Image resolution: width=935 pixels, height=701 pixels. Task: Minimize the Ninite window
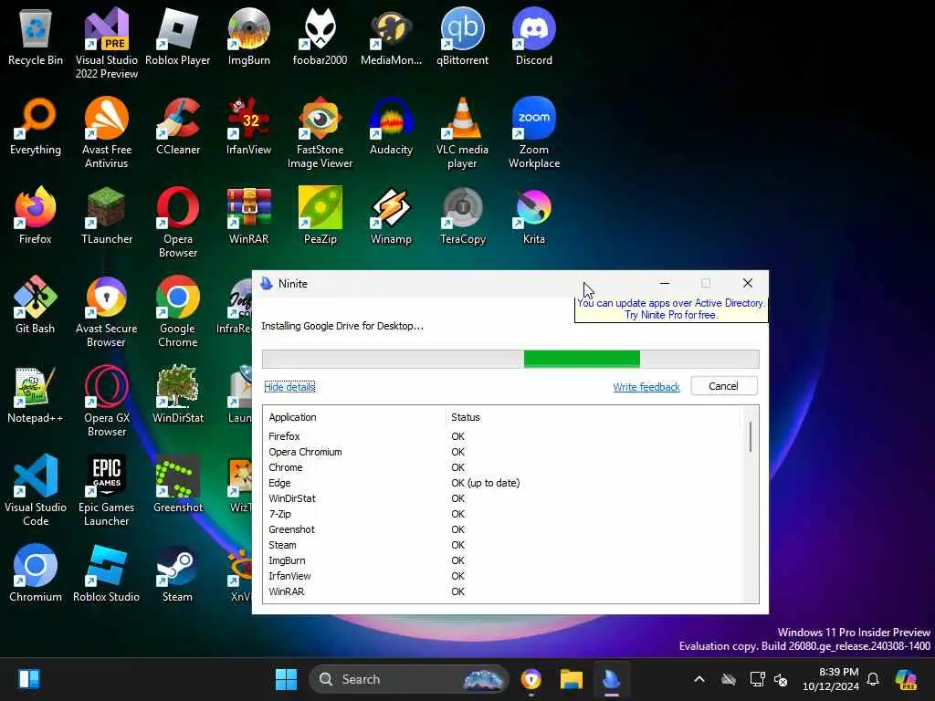point(665,284)
